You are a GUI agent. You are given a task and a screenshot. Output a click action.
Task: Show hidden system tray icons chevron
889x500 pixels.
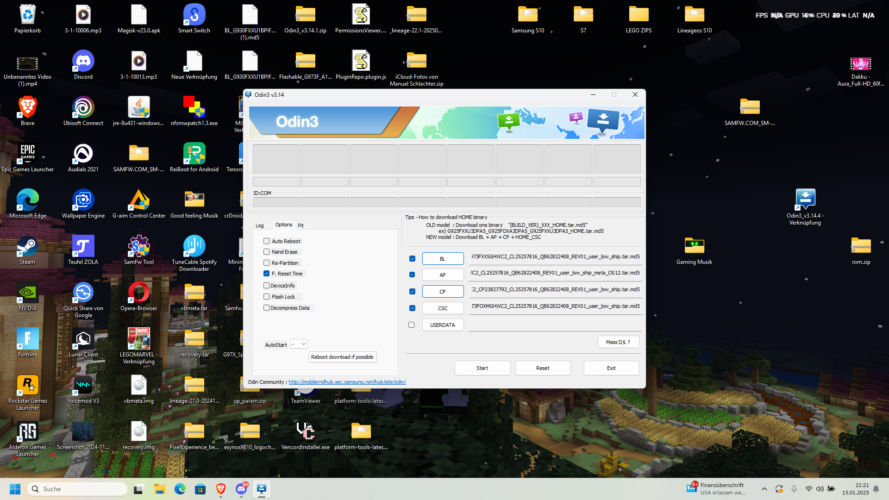[764, 489]
